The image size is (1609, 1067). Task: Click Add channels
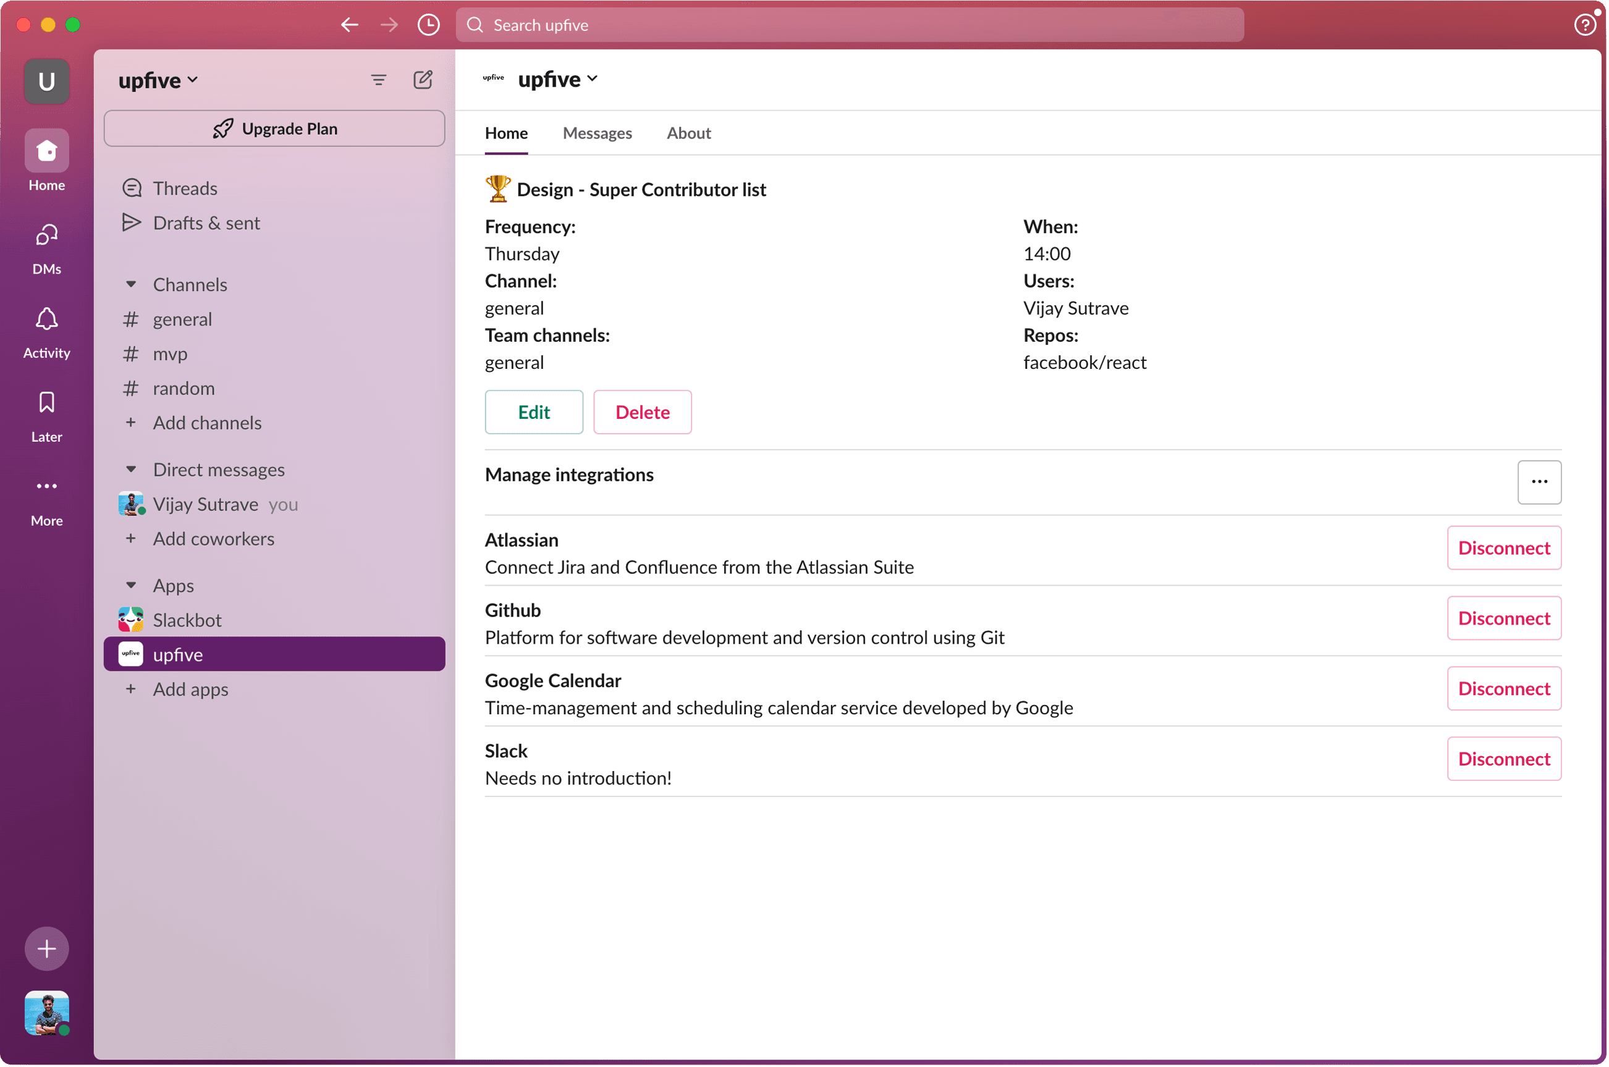274,423
